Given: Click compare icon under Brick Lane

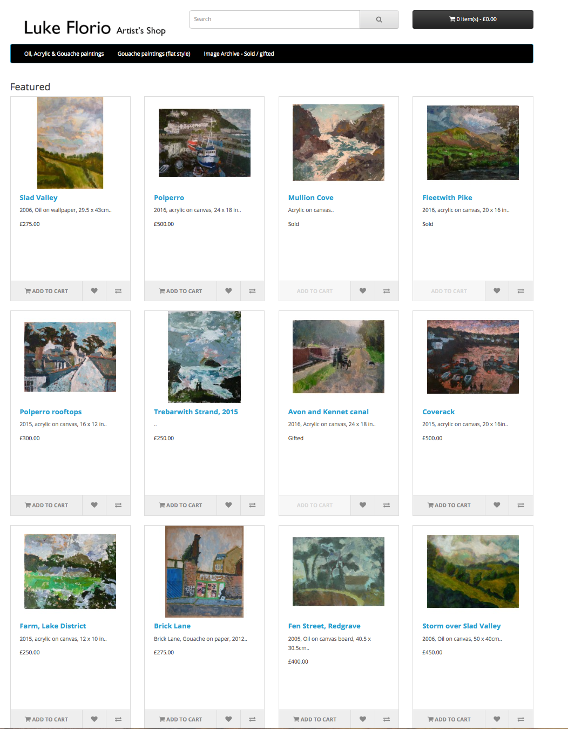Looking at the screenshot, I should [252, 719].
